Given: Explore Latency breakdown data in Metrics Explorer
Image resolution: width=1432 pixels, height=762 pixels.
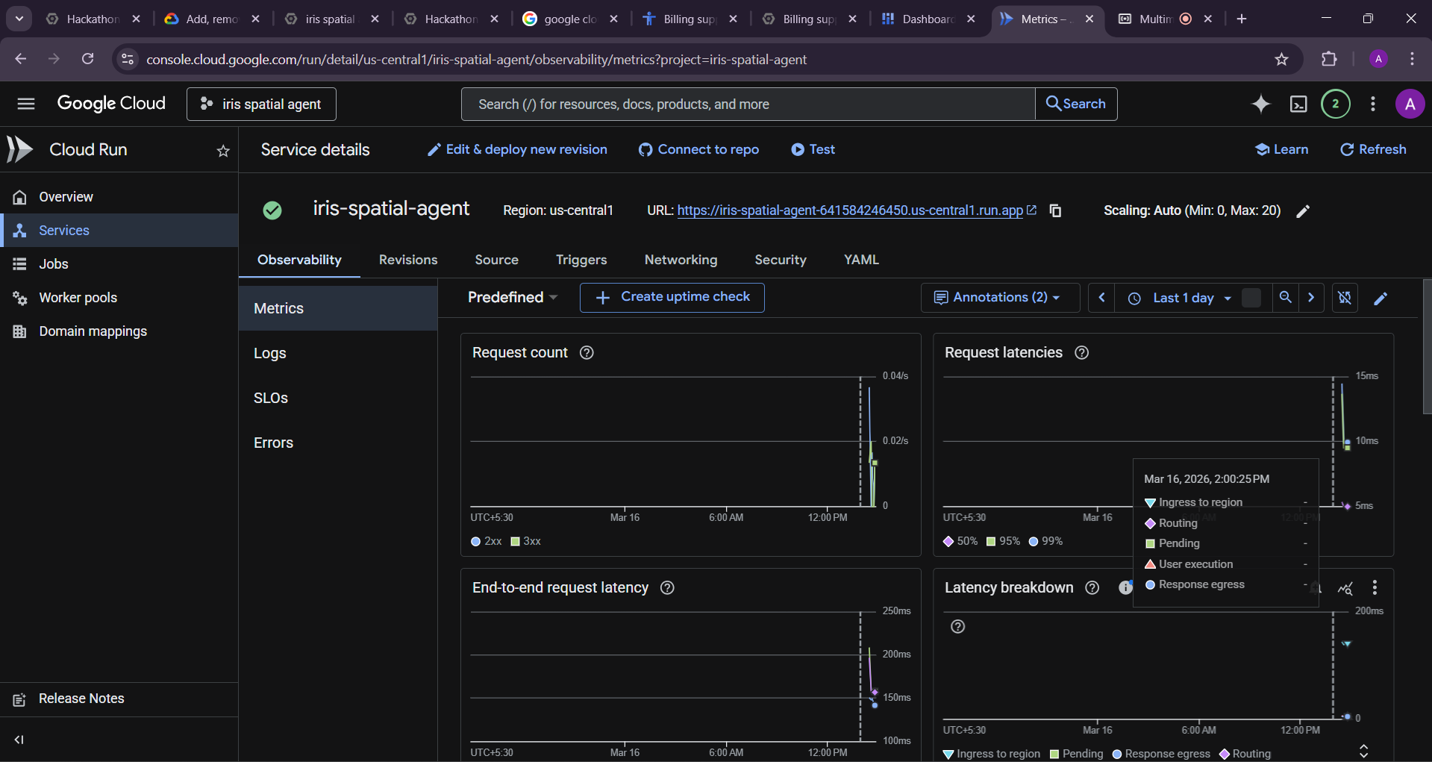Looking at the screenshot, I should pyautogui.click(x=1345, y=588).
